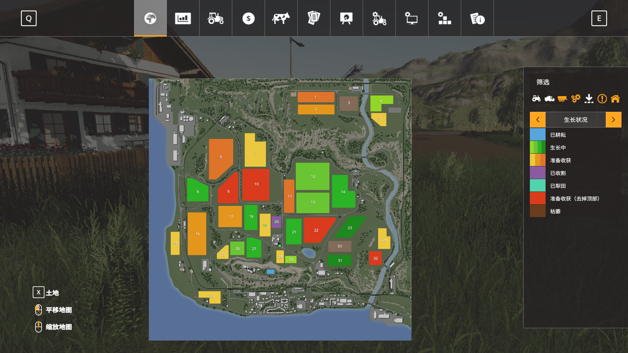Click the 筛选 filter heading
This screenshot has width=628, height=353.
543,82
